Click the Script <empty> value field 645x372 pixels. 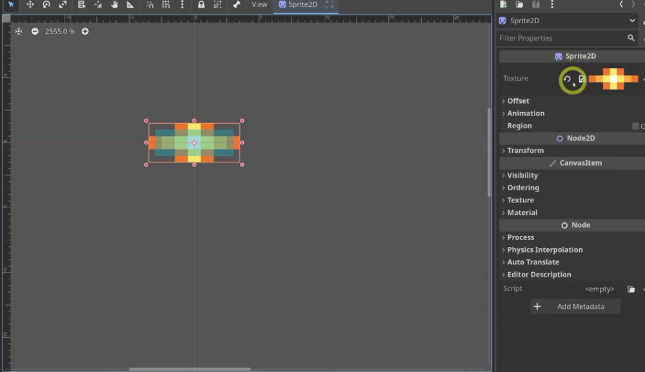tap(599, 289)
